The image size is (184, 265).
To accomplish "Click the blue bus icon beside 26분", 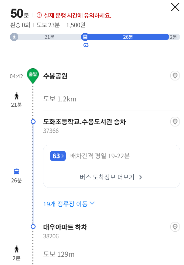I will click(x=17, y=171).
